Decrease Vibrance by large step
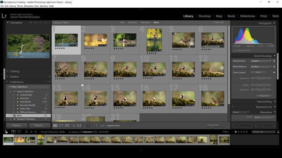Viewport: 282px width, 158px height. pos(253,90)
